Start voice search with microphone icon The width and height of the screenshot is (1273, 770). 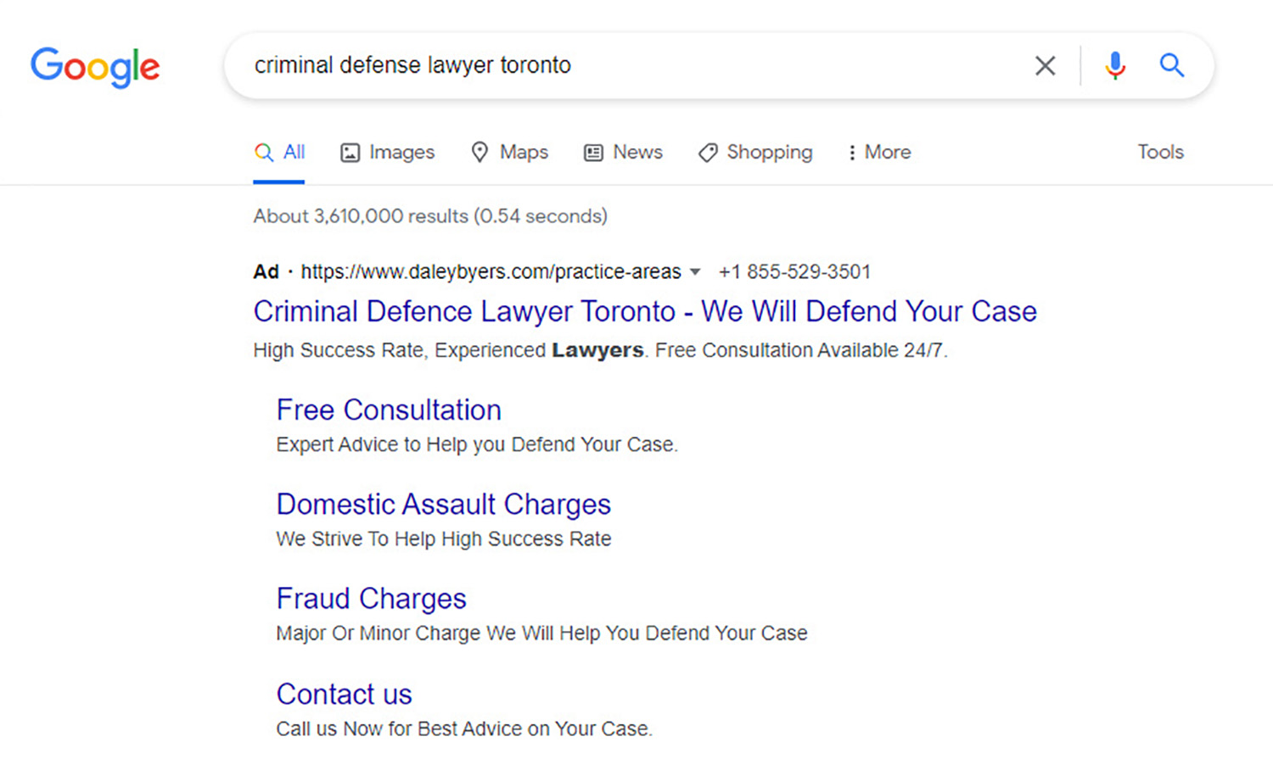click(x=1115, y=65)
